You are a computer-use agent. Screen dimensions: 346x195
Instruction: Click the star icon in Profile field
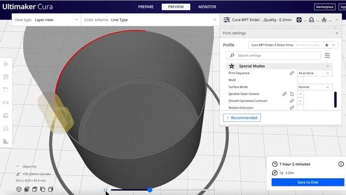point(327,45)
